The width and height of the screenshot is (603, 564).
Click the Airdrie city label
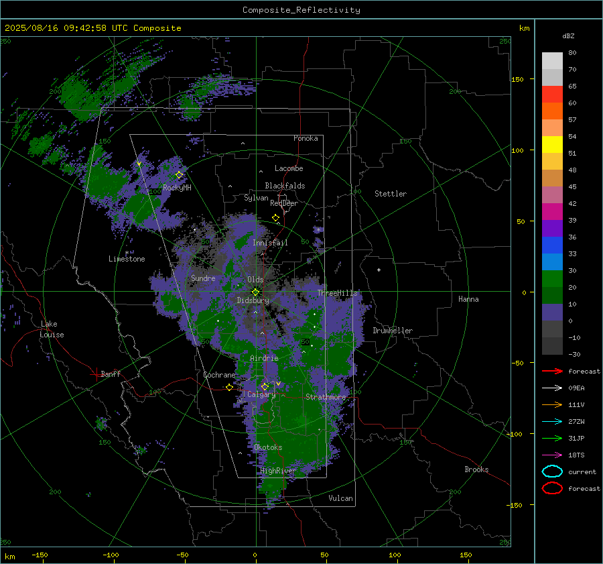point(264,358)
